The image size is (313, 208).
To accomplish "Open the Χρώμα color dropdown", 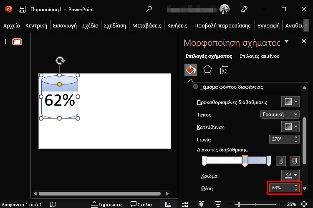I will (290, 175).
